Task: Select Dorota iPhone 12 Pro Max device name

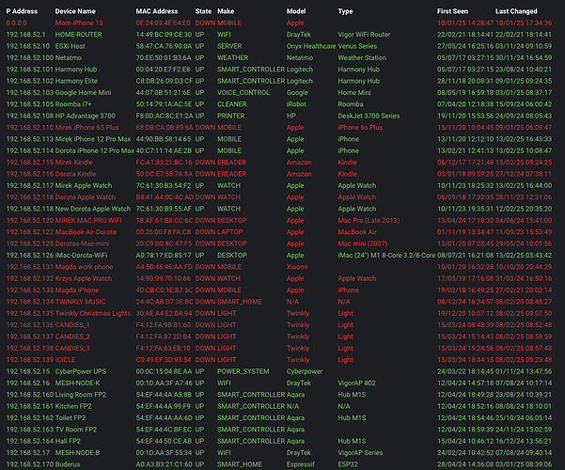Action: pyautogui.click(x=94, y=150)
